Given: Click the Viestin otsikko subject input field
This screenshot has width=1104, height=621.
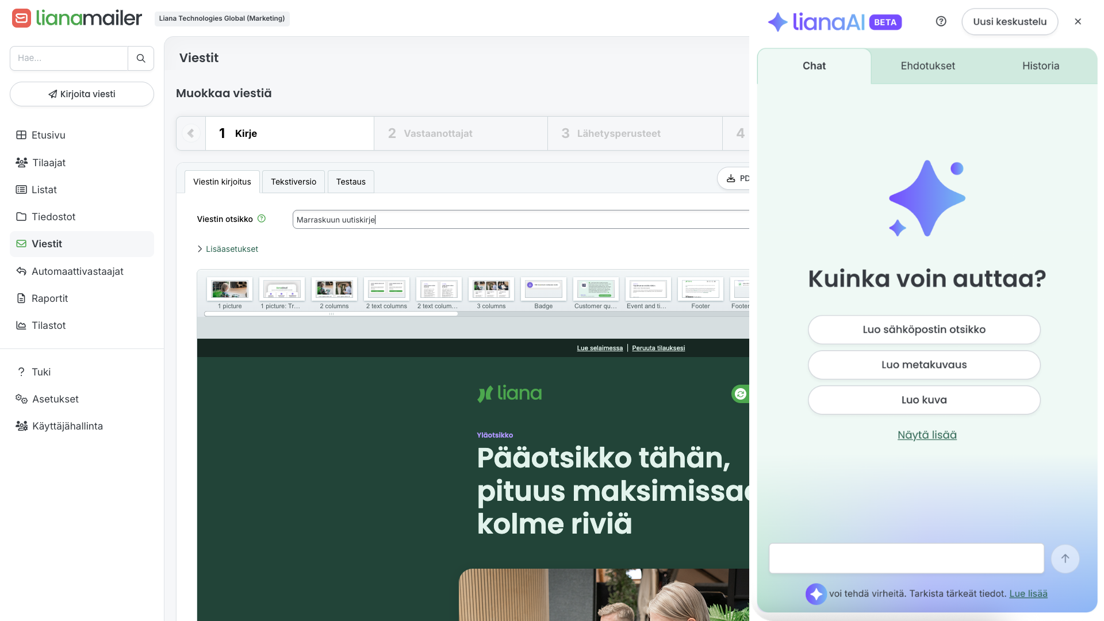Looking at the screenshot, I should point(517,220).
